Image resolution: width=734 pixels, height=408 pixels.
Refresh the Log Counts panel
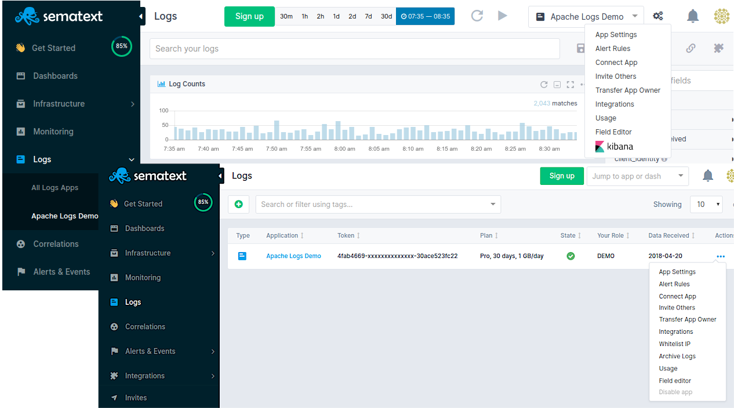[544, 84]
